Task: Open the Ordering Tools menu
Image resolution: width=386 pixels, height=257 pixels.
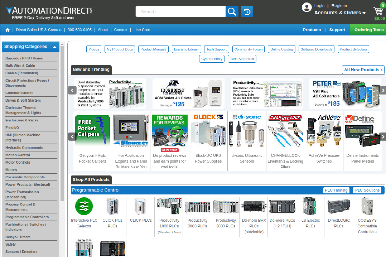Action: pos(369,30)
